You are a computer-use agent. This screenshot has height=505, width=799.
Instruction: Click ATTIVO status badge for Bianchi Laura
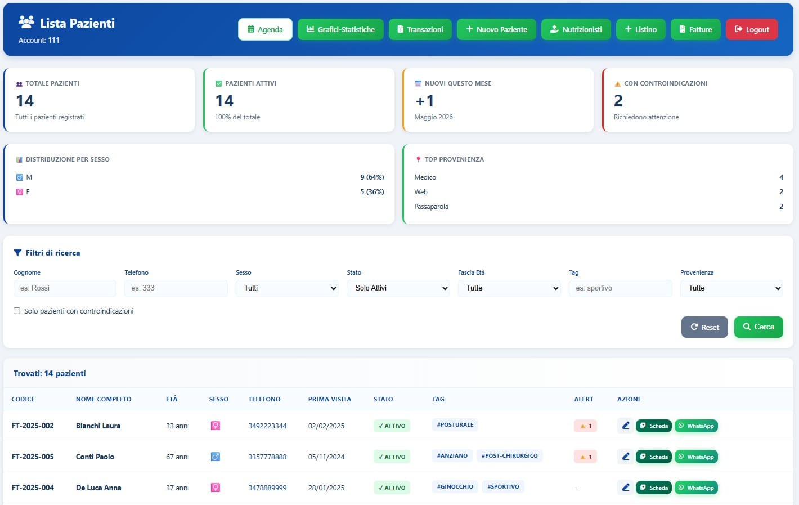coord(392,426)
